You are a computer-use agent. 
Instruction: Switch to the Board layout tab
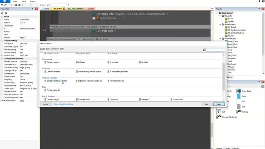(x=47, y=9)
